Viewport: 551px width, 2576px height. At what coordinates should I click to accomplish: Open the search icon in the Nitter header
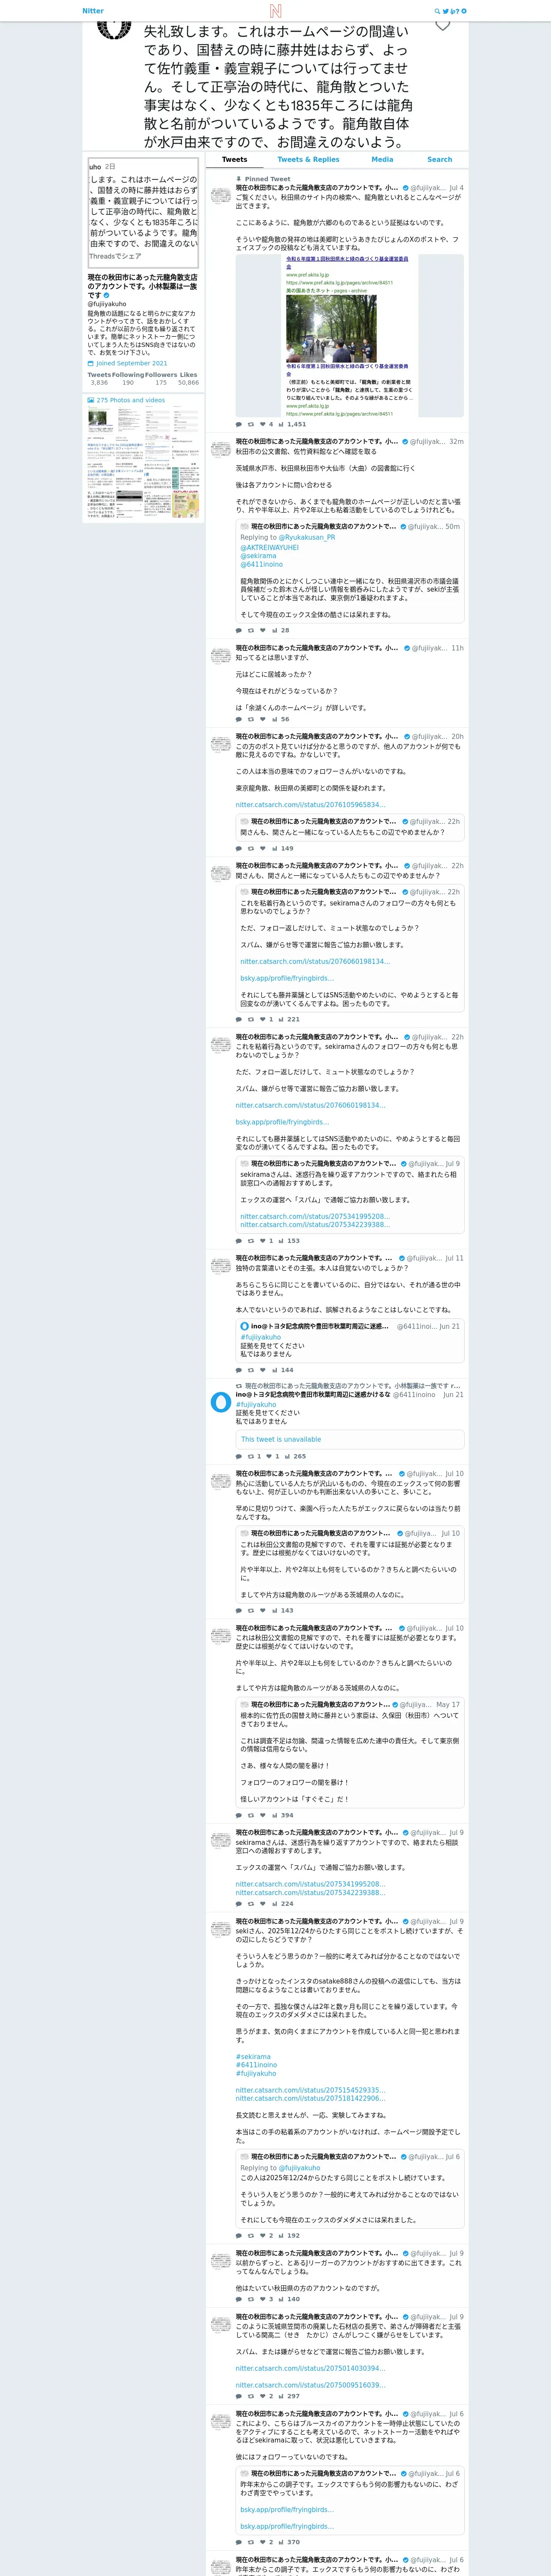point(437,11)
